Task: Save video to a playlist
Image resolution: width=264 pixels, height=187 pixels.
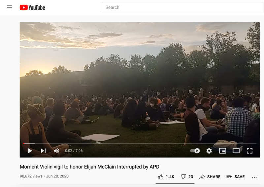Action: coord(236,177)
